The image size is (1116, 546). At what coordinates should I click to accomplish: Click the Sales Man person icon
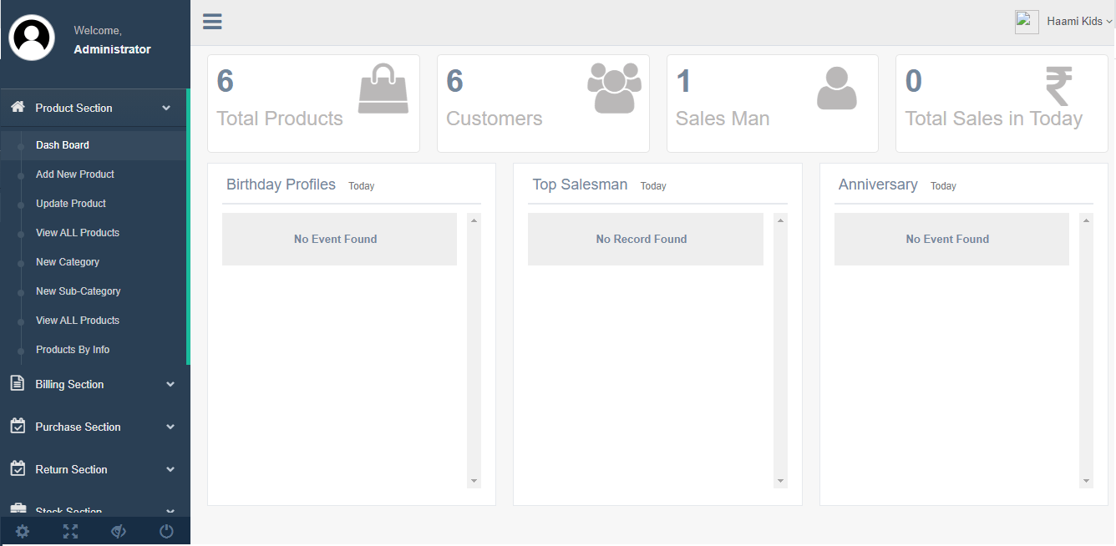tap(836, 88)
